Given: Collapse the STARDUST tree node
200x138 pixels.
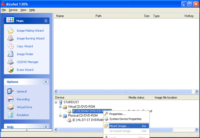Looking at the screenshot, I should 56,102.
